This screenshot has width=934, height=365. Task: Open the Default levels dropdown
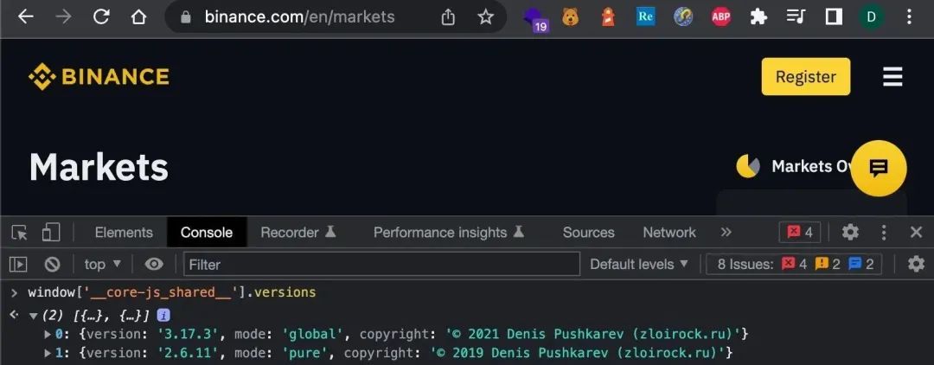click(x=638, y=264)
